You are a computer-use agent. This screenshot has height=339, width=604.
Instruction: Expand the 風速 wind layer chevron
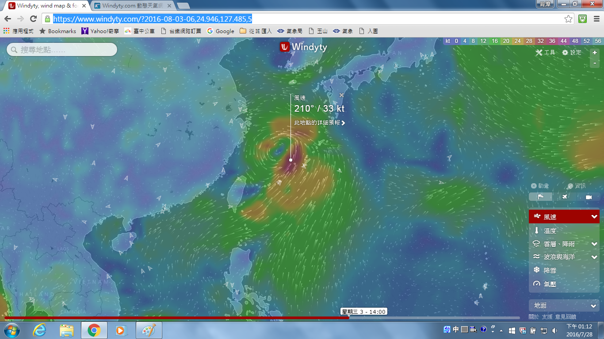tap(594, 217)
